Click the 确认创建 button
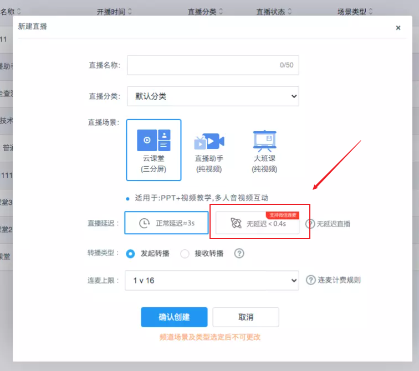This screenshot has width=419, height=371. 174,317
